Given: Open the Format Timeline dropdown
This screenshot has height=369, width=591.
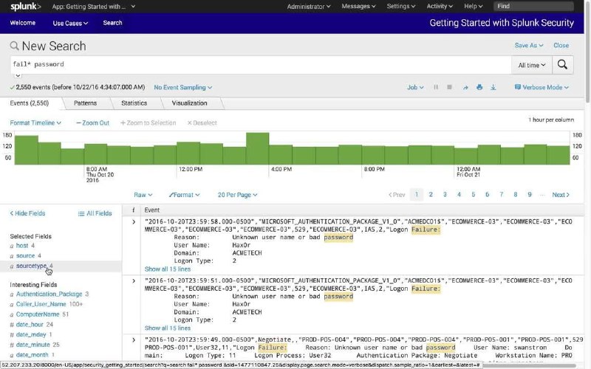Looking at the screenshot, I should 35,123.
